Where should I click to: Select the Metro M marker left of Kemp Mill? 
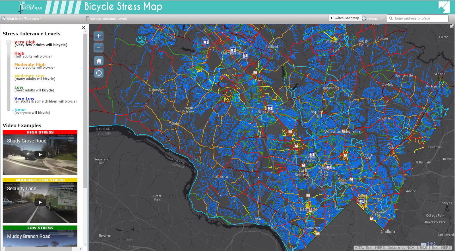pyautogui.click(x=346, y=155)
